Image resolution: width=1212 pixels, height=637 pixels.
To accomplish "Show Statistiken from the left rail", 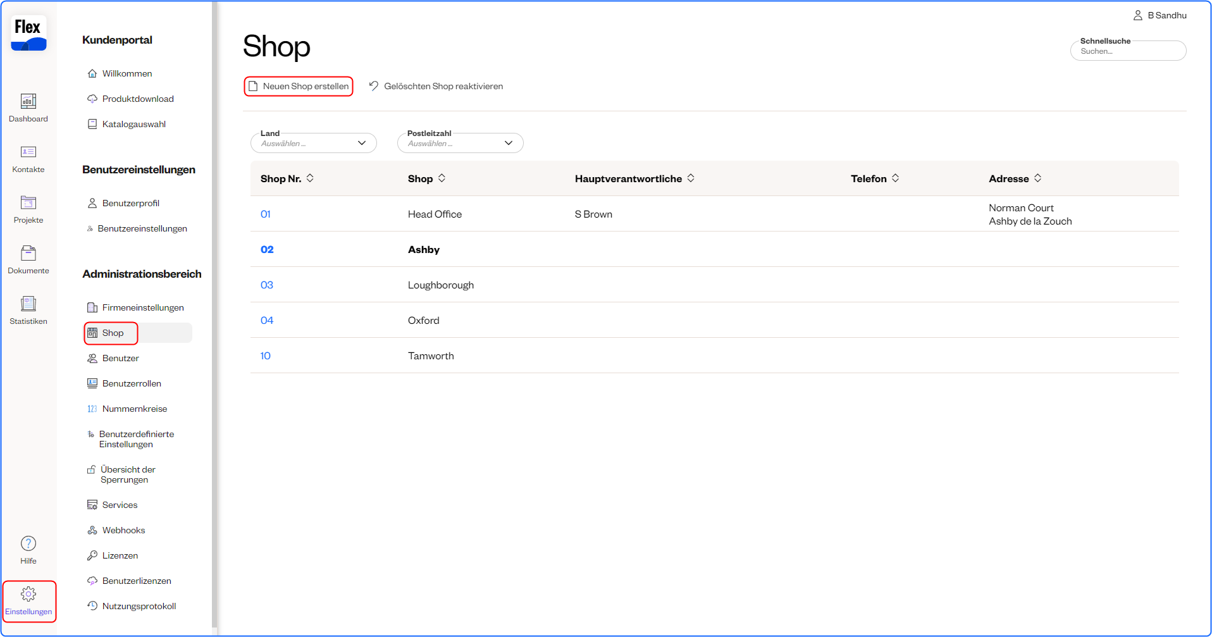I will 28,304.
